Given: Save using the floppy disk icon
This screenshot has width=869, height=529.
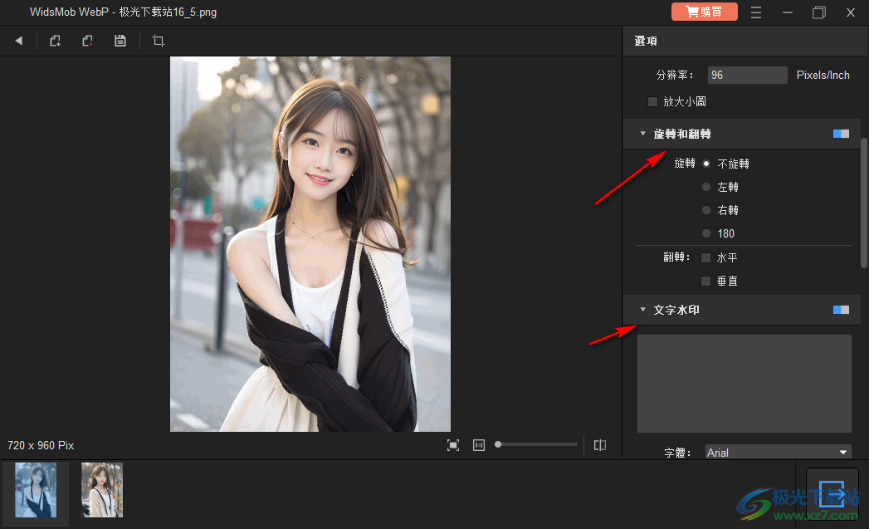Looking at the screenshot, I should click(120, 41).
